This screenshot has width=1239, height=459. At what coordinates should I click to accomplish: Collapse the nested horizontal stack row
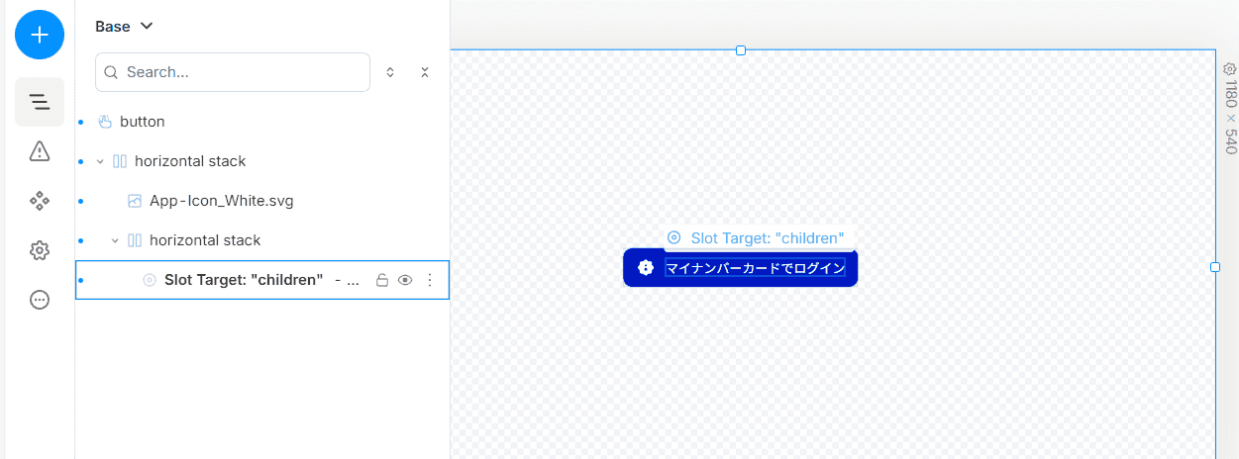115,240
